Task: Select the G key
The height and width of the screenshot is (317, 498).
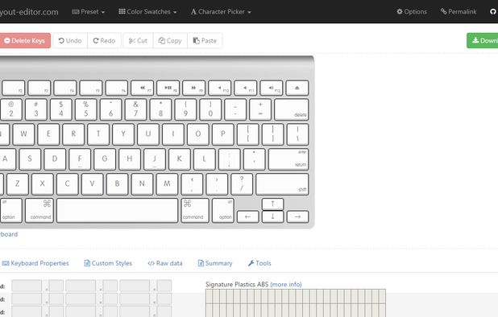Action: pos(105,159)
